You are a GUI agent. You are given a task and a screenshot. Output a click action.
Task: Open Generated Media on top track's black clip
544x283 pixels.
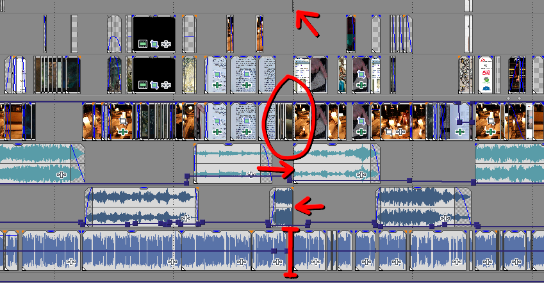(x=143, y=44)
